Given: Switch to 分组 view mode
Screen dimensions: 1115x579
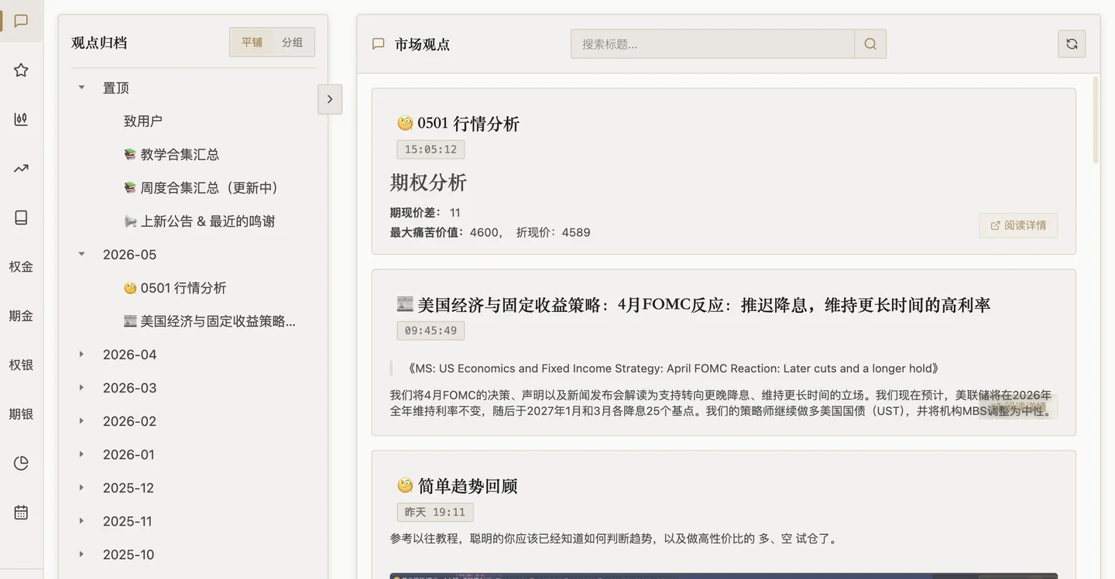Looking at the screenshot, I should tap(292, 43).
